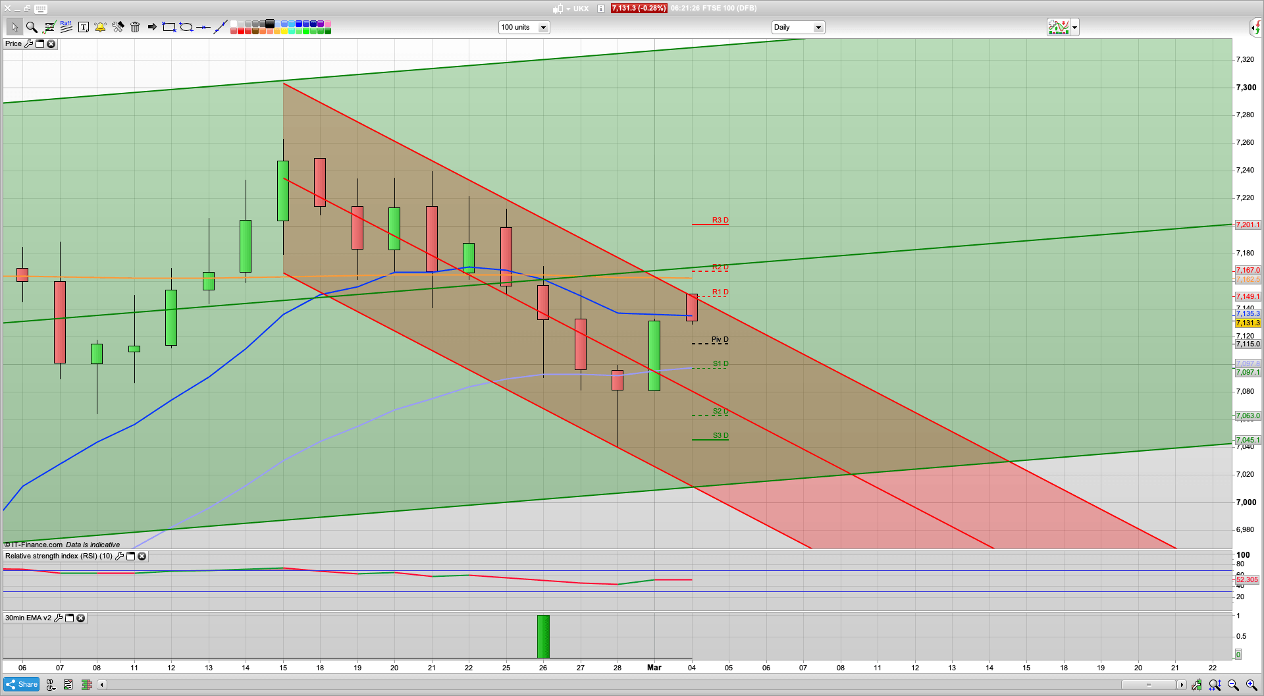
Task: Open the order book depth icon
Action: click(86, 685)
